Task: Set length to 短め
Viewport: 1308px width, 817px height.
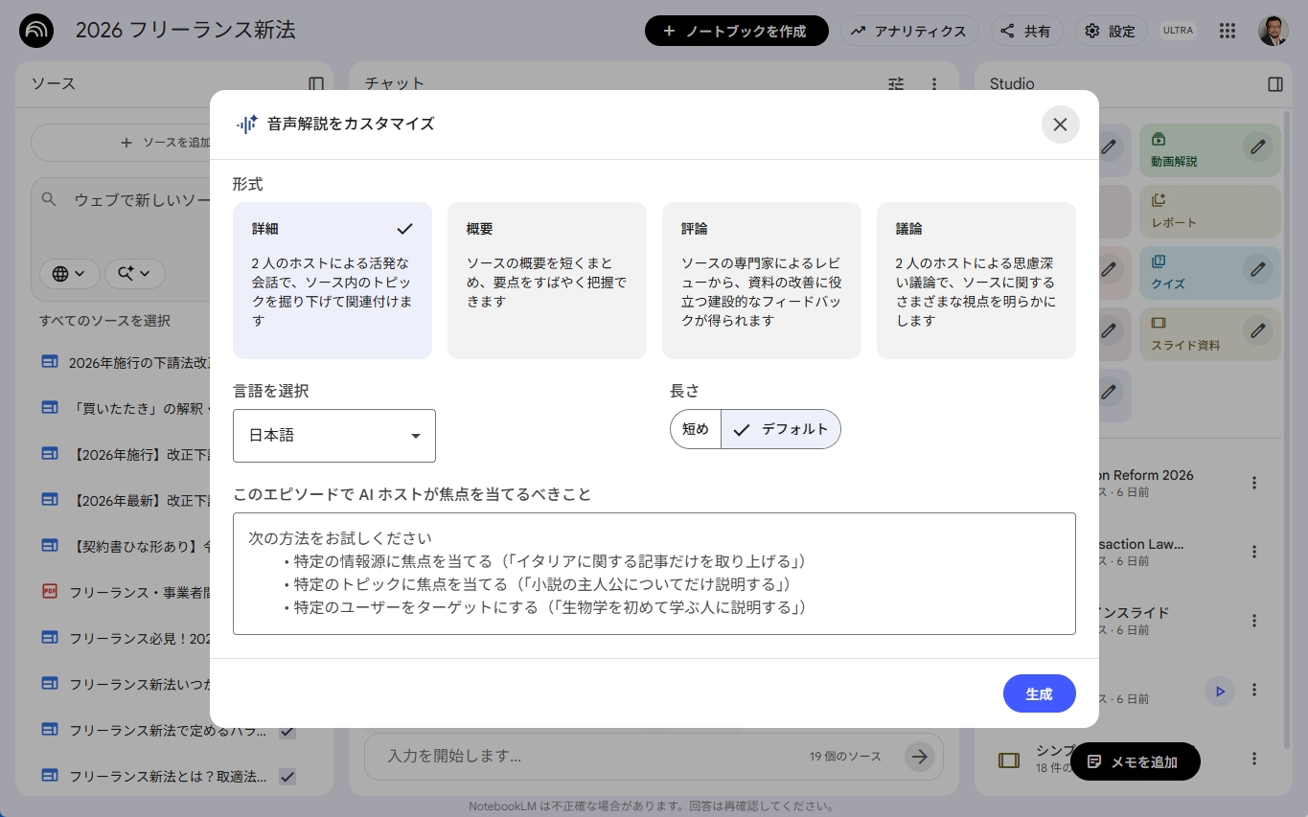Action: (696, 429)
